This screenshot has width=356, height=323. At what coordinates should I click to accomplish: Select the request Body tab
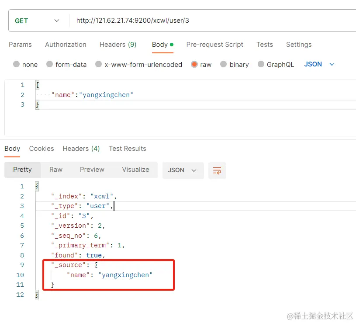point(162,45)
